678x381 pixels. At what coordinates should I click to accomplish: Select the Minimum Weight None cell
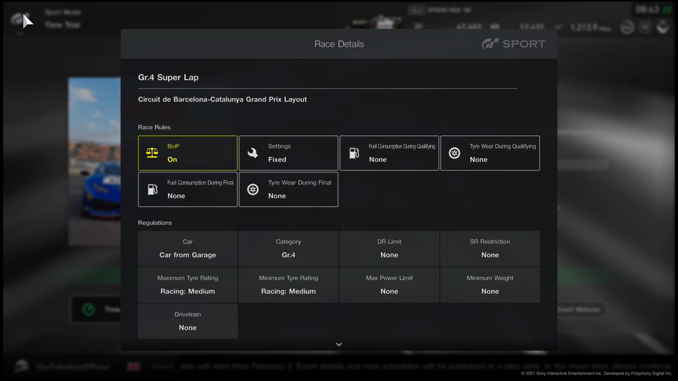coord(490,284)
